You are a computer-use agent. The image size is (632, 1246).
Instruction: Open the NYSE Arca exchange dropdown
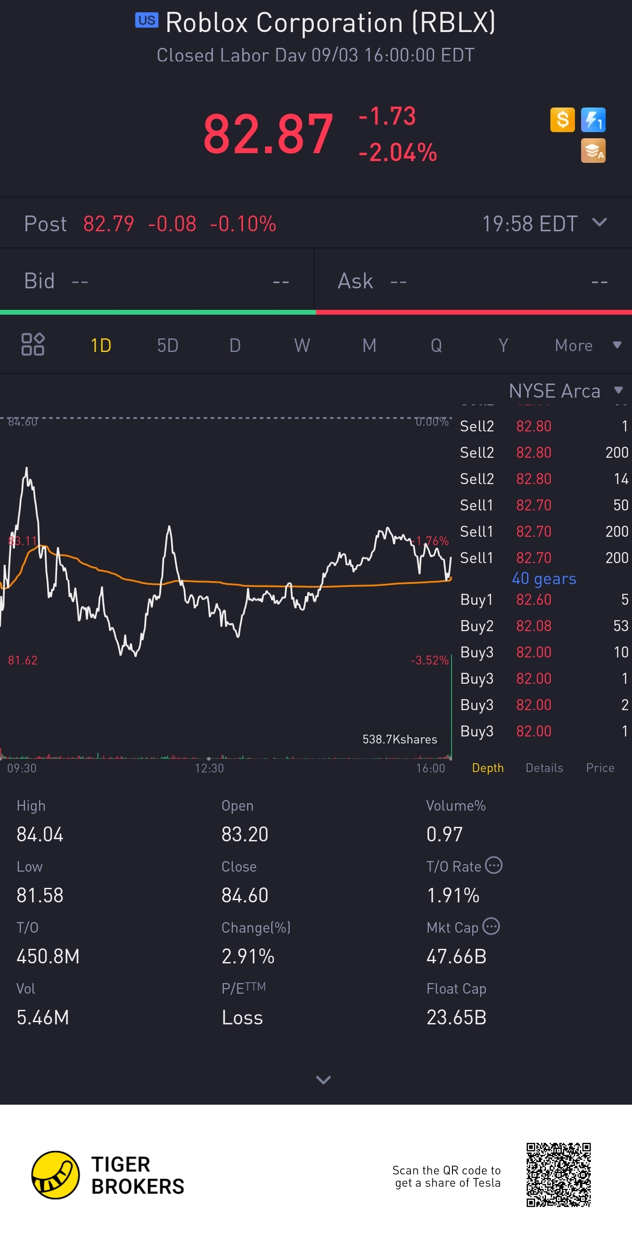point(565,390)
